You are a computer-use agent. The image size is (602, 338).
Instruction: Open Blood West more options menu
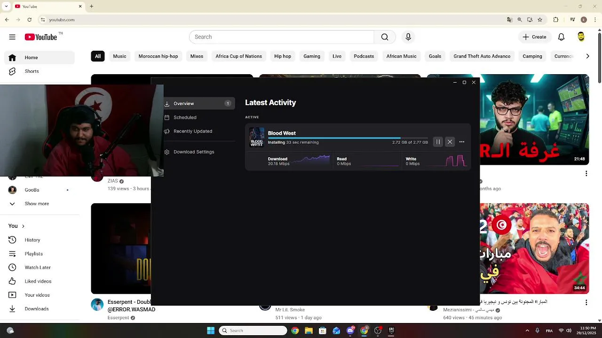click(x=462, y=142)
